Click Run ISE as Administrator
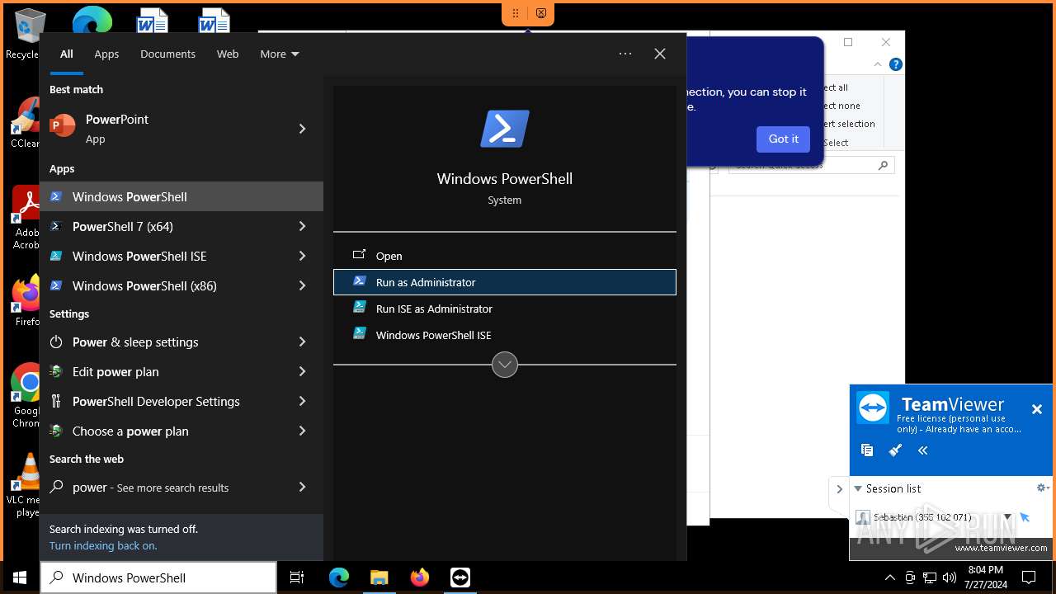 (504, 309)
